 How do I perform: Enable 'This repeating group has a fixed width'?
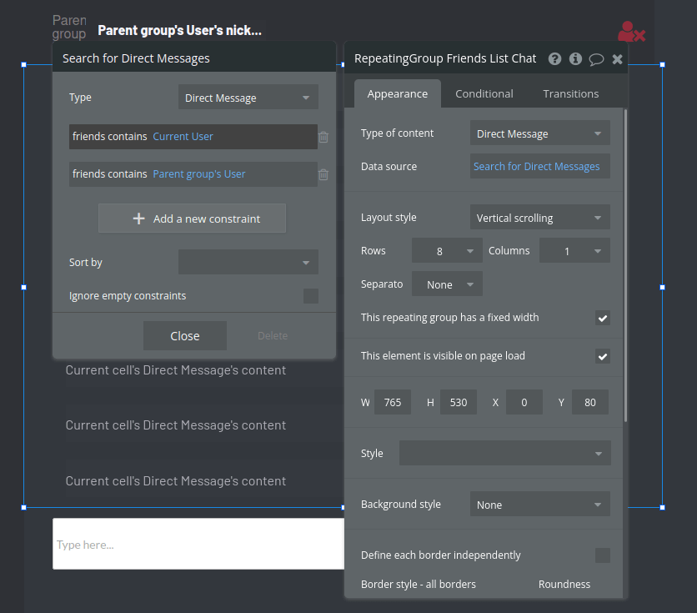[603, 318]
